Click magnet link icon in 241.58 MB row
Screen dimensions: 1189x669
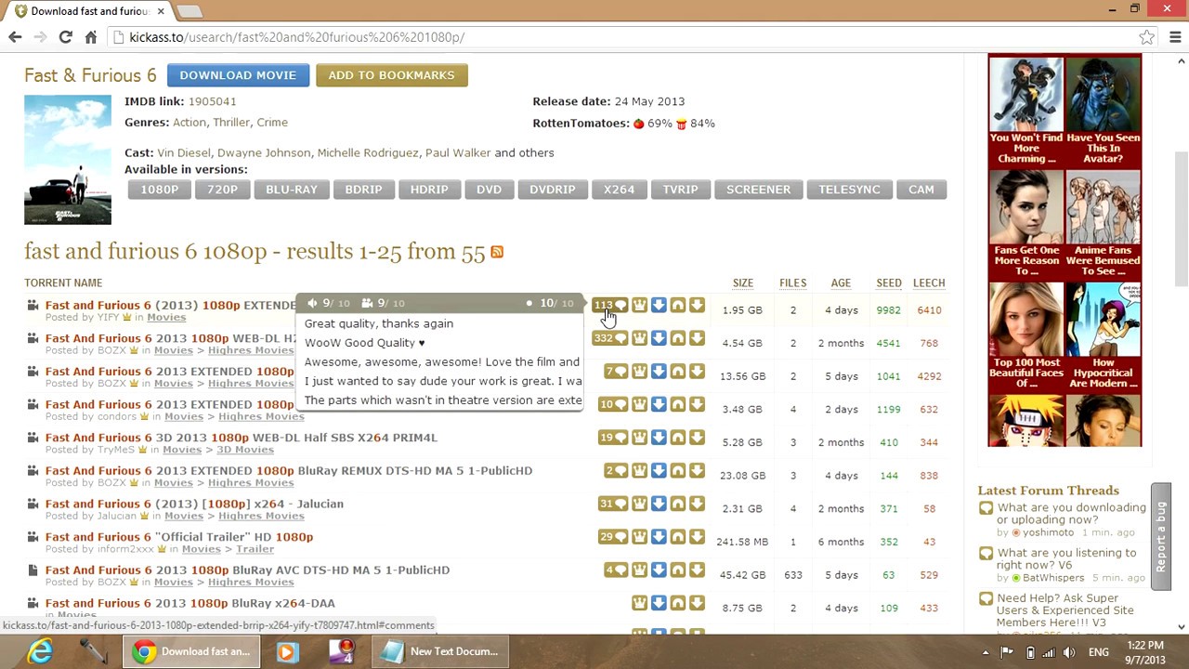678,537
